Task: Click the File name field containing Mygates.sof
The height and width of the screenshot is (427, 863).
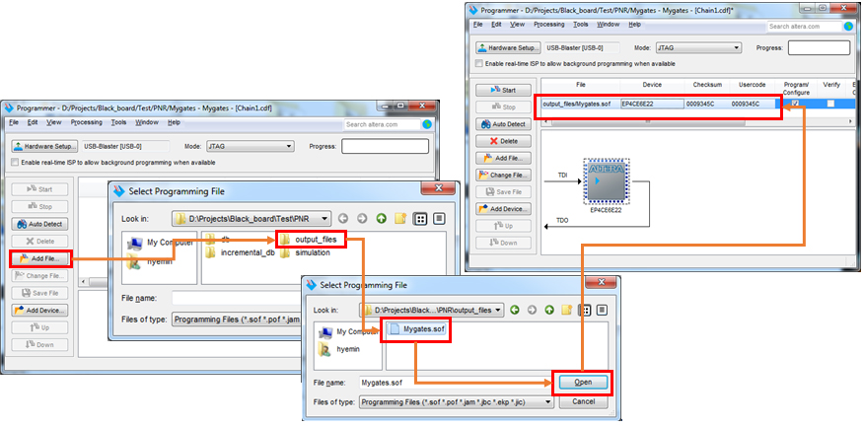Action: (454, 383)
